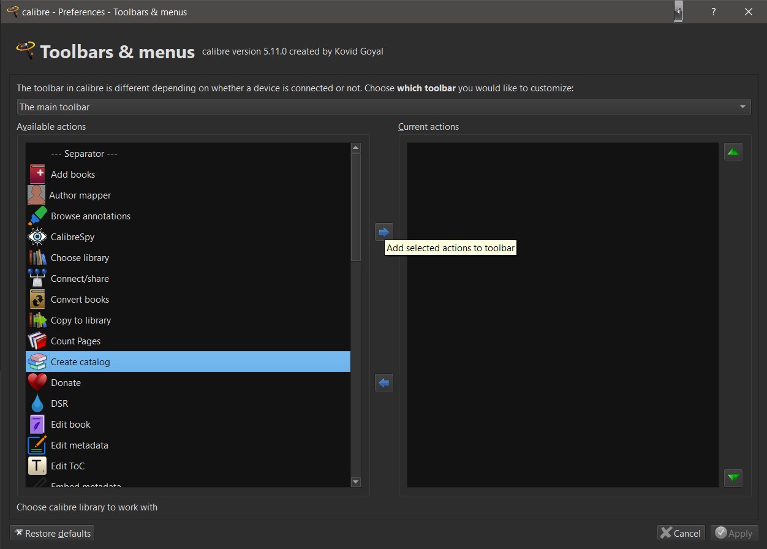Click the Cancel button
The image size is (767, 549).
pos(681,533)
